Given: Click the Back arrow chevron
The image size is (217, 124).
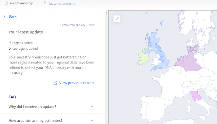Looking at the screenshot, I should (x=5, y=16).
